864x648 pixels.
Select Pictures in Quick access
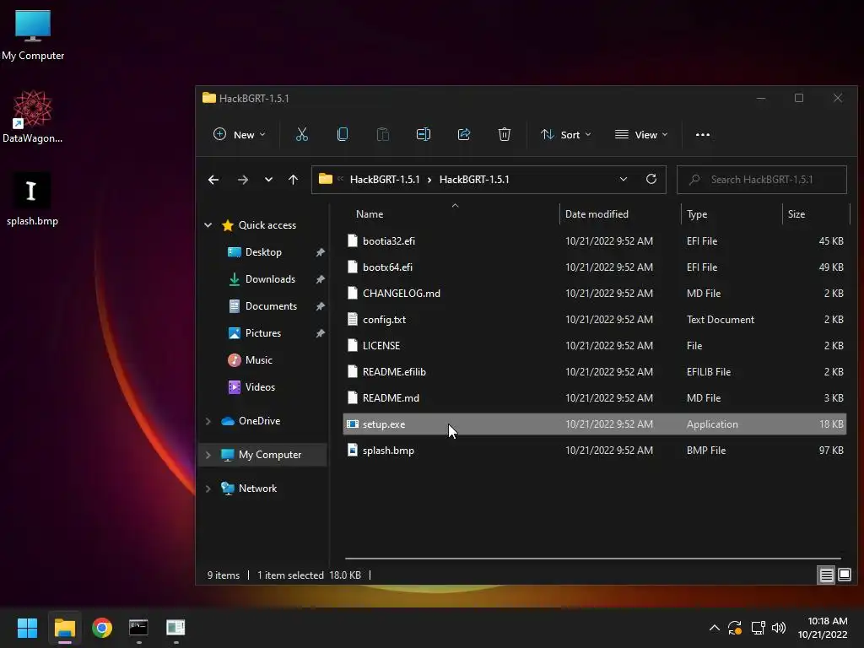coord(263,332)
